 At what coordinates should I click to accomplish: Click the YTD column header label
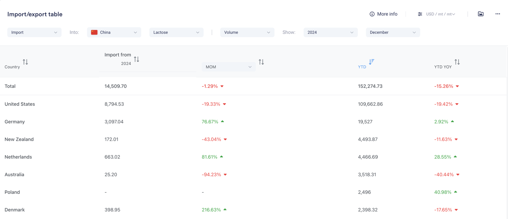point(362,67)
